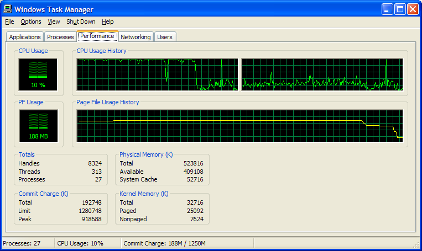Click the status bar Commit Charge: 188M / 1250M
Screen dimensions: 422x251
(x=164, y=243)
